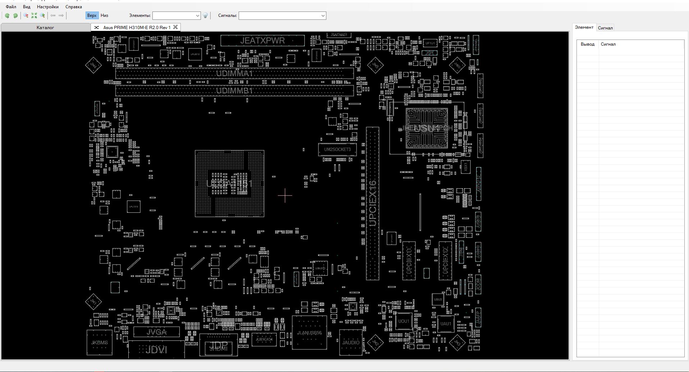
Task: Rotate board clockwise using second toolbar icon
Action: pyautogui.click(x=15, y=15)
